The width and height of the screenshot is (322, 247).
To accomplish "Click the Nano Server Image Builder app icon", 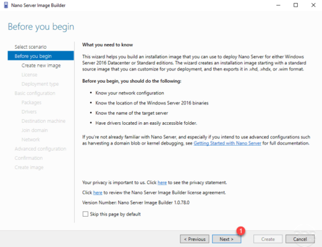I will click(6, 5).
